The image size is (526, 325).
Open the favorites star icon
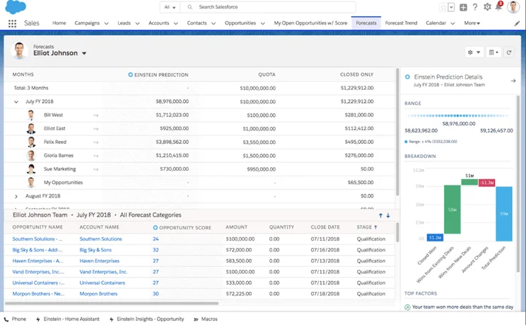pyautogui.click(x=443, y=7)
